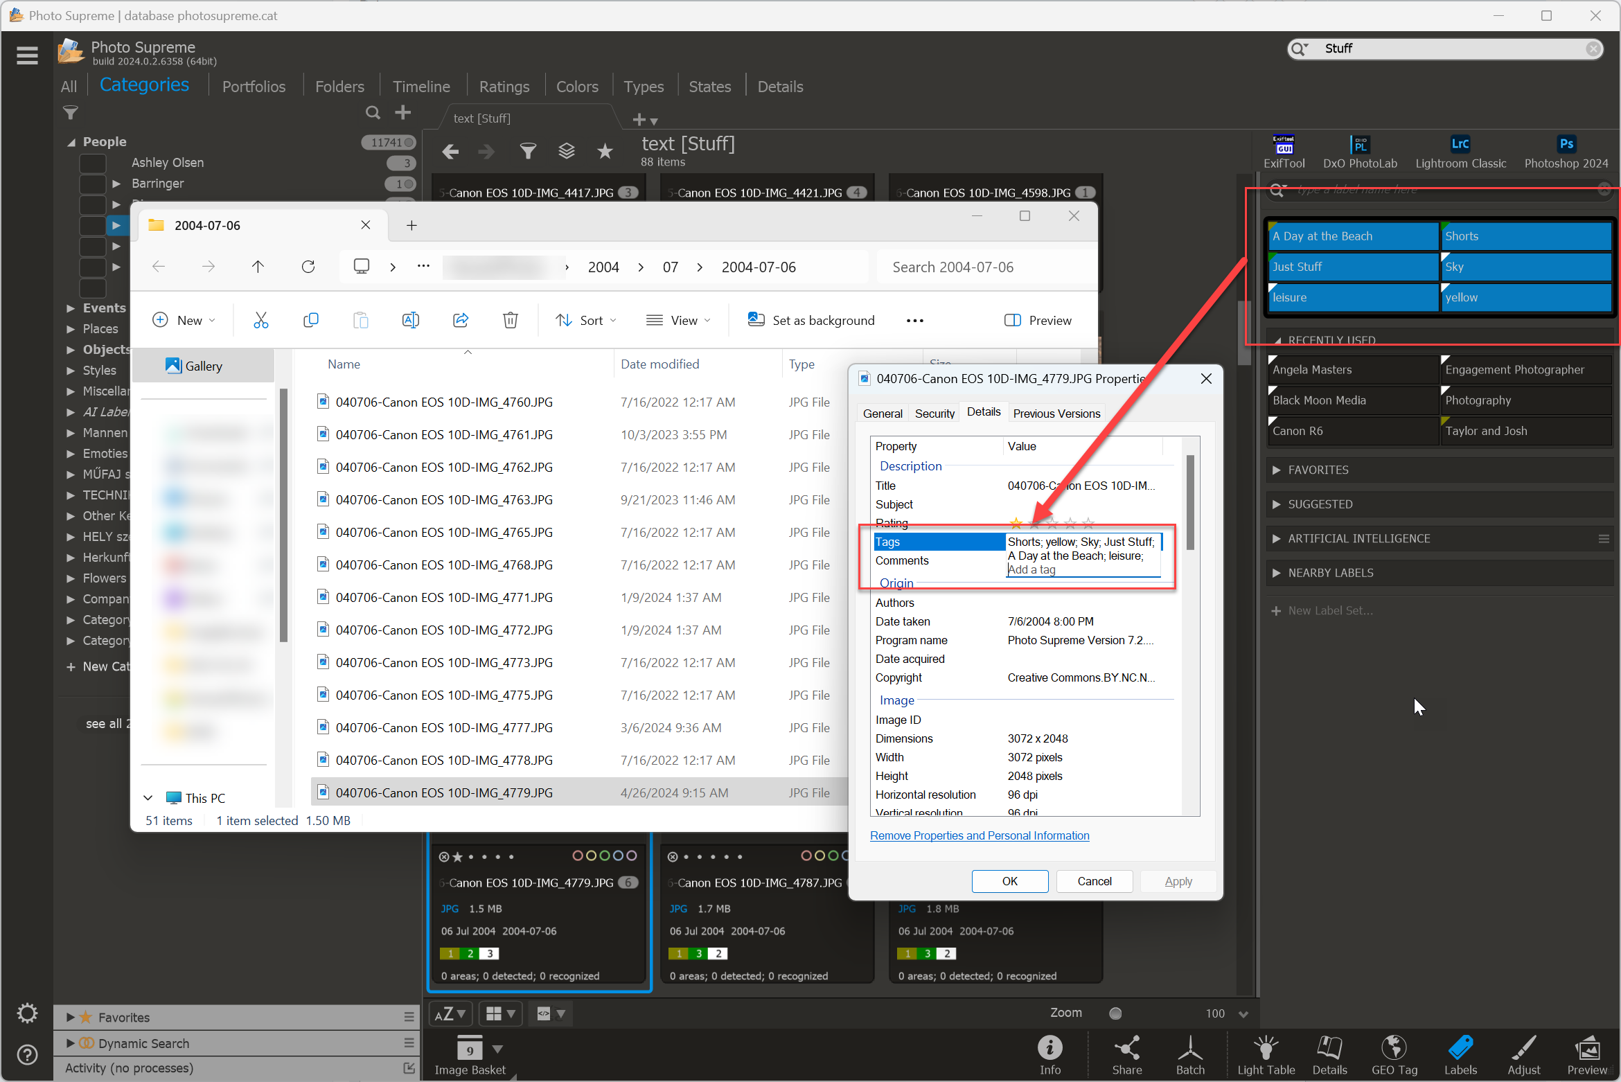
Task: Toggle the Just Stuff label
Action: point(1353,267)
